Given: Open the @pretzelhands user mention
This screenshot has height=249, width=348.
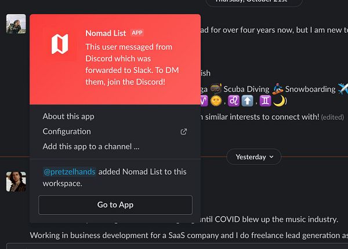Looking at the screenshot, I should 69,171.
